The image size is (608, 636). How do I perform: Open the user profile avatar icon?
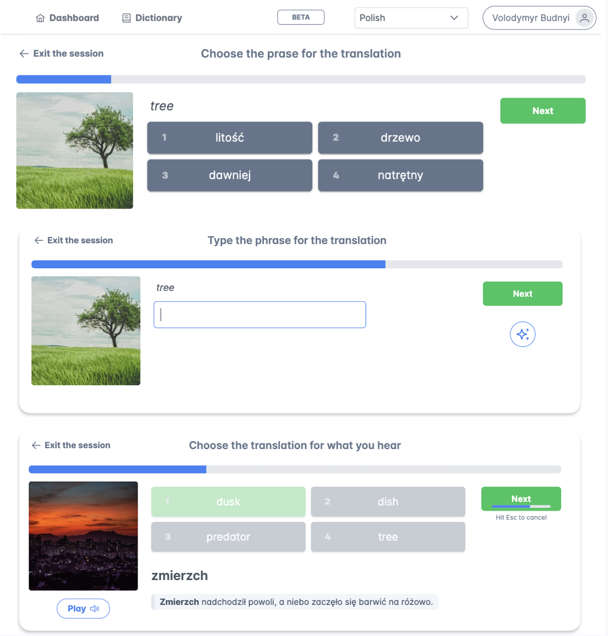tap(584, 18)
